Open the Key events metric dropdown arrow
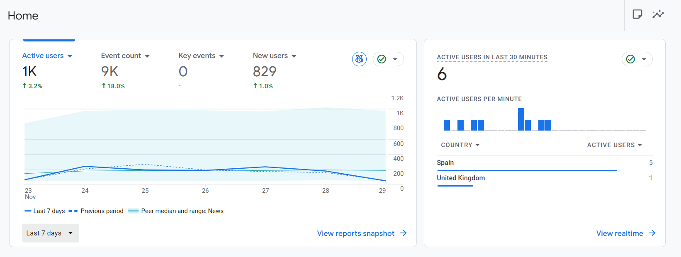The height and width of the screenshot is (257, 681). [x=221, y=56]
